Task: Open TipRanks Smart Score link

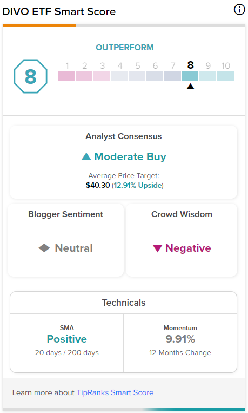Action: [x=115, y=392]
